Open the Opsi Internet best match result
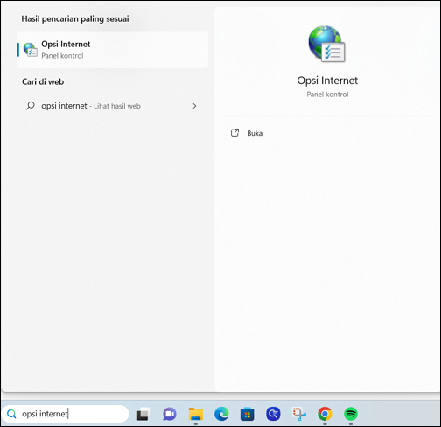Viewport: 441px width, 427px height. (113, 50)
